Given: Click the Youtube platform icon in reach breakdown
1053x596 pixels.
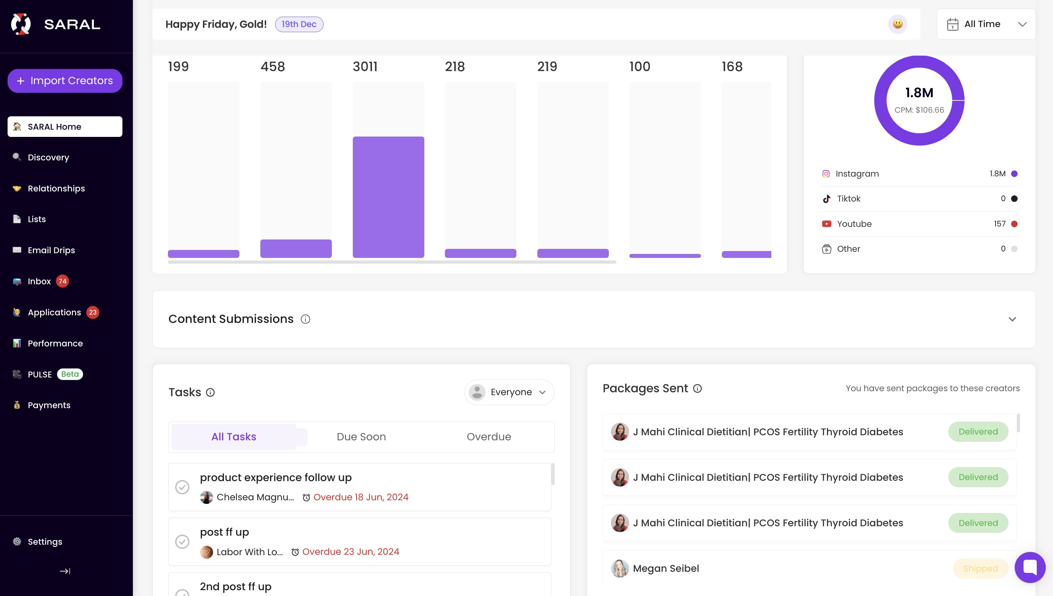Looking at the screenshot, I should [x=827, y=224].
